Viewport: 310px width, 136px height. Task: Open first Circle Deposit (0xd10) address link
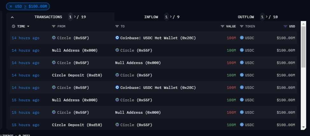click(77, 75)
